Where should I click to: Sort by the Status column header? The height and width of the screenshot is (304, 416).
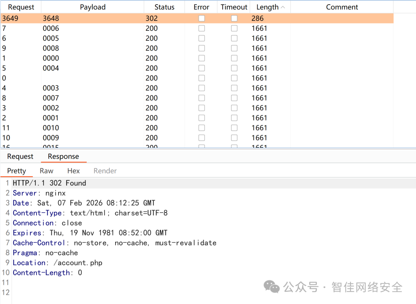[x=164, y=7]
